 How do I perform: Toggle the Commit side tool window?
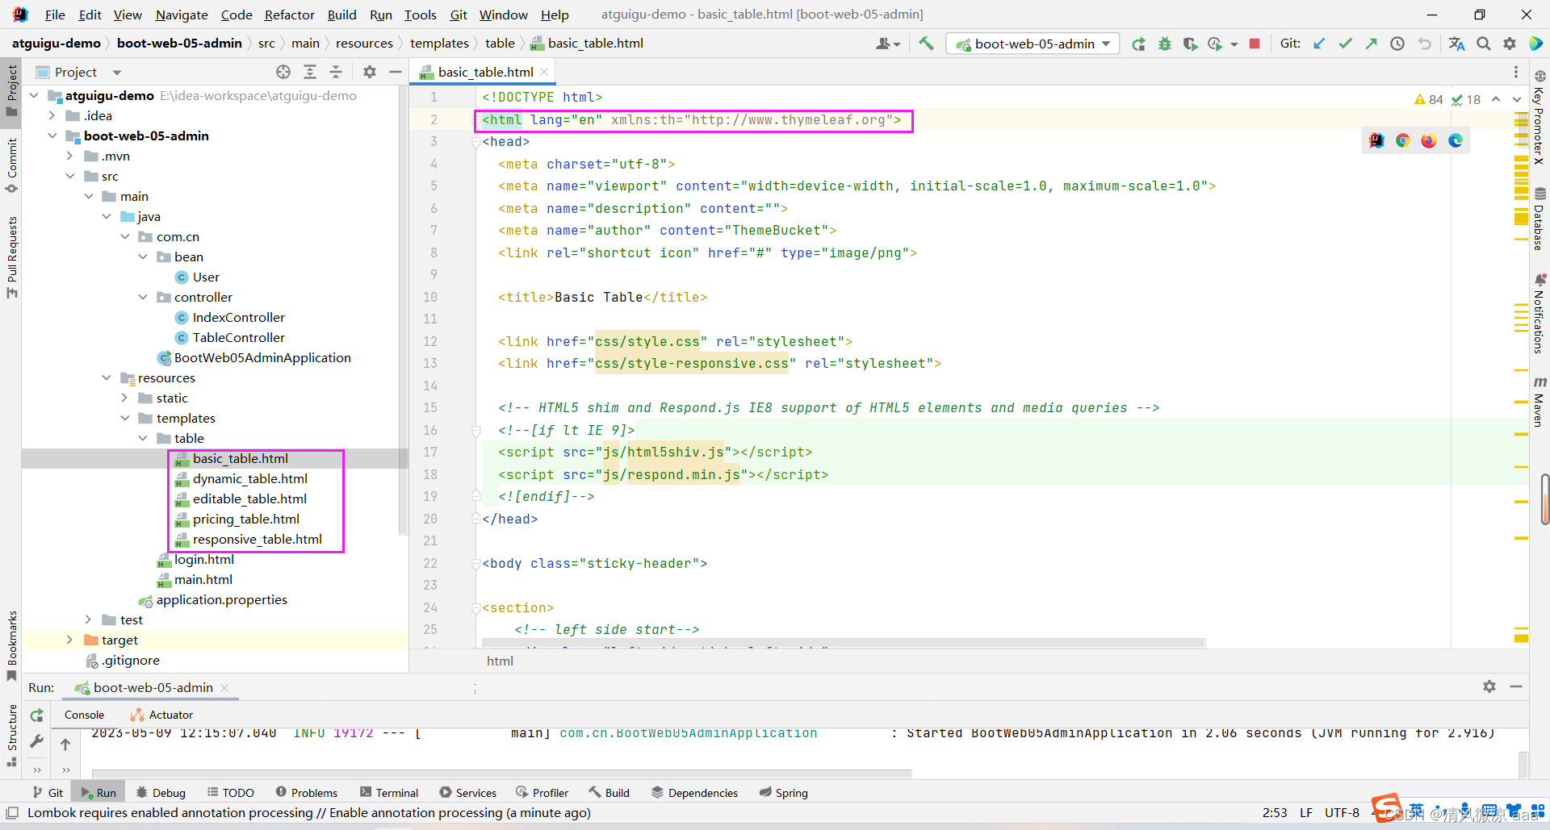(11, 165)
